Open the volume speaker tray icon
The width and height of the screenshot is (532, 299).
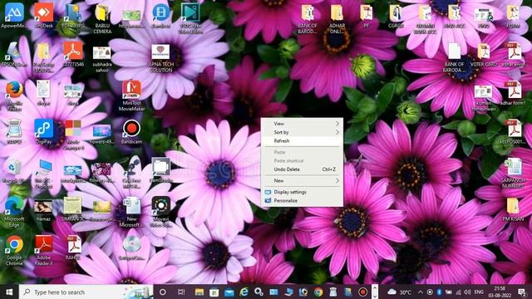tap(467, 292)
